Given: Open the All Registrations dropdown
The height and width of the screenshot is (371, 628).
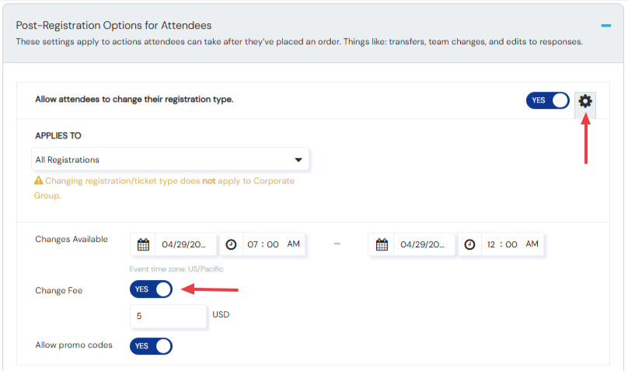Looking at the screenshot, I should click(x=169, y=159).
